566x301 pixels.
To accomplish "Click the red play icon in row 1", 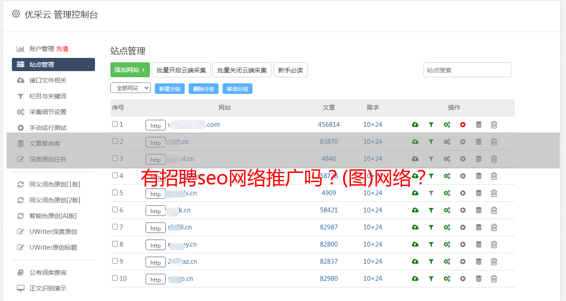I will click(463, 125).
